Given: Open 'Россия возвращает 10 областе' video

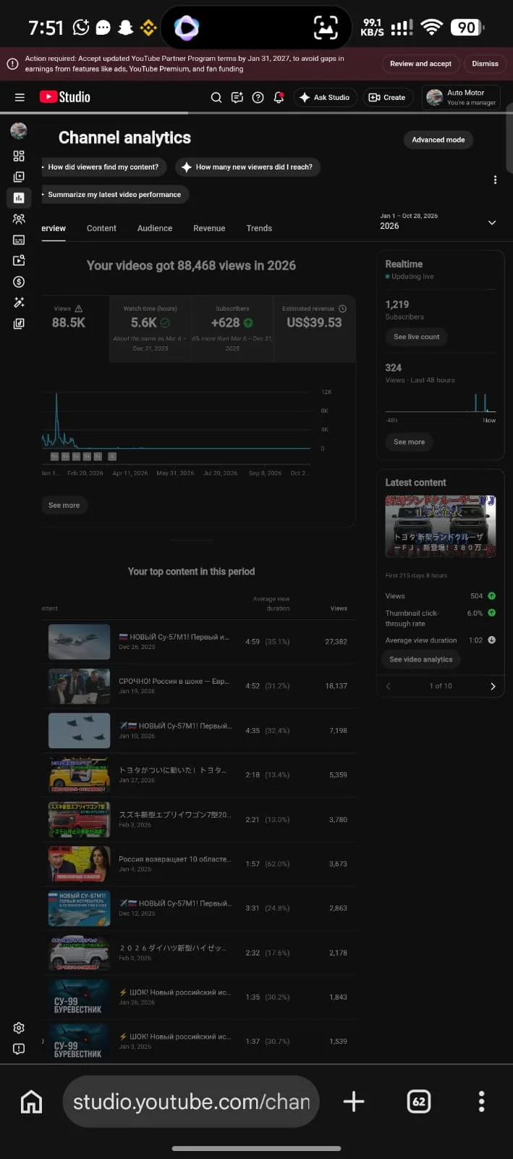Looking at the screenshot, I should tap(199, 863).
